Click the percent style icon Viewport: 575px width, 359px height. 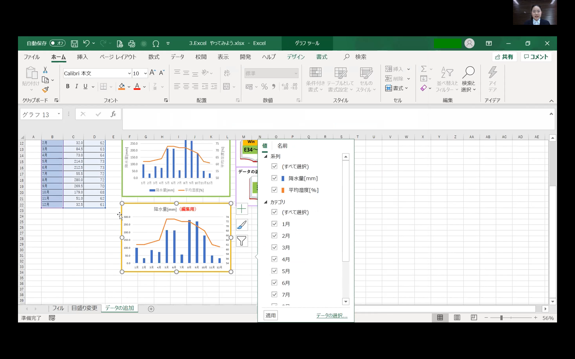point(264,87)
